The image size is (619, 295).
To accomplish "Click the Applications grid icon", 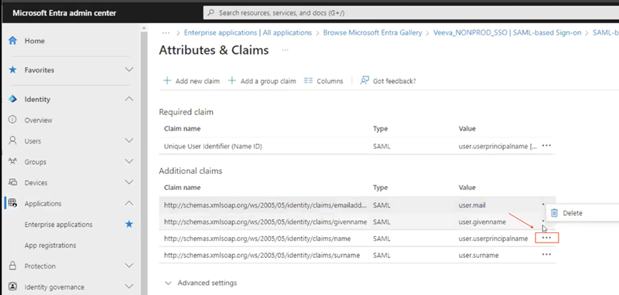I will coord(12,203).
